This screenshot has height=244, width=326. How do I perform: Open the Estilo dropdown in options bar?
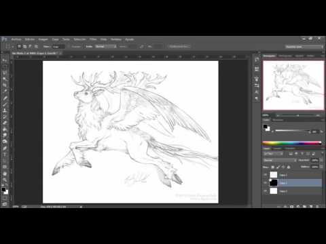click(105, 47)
